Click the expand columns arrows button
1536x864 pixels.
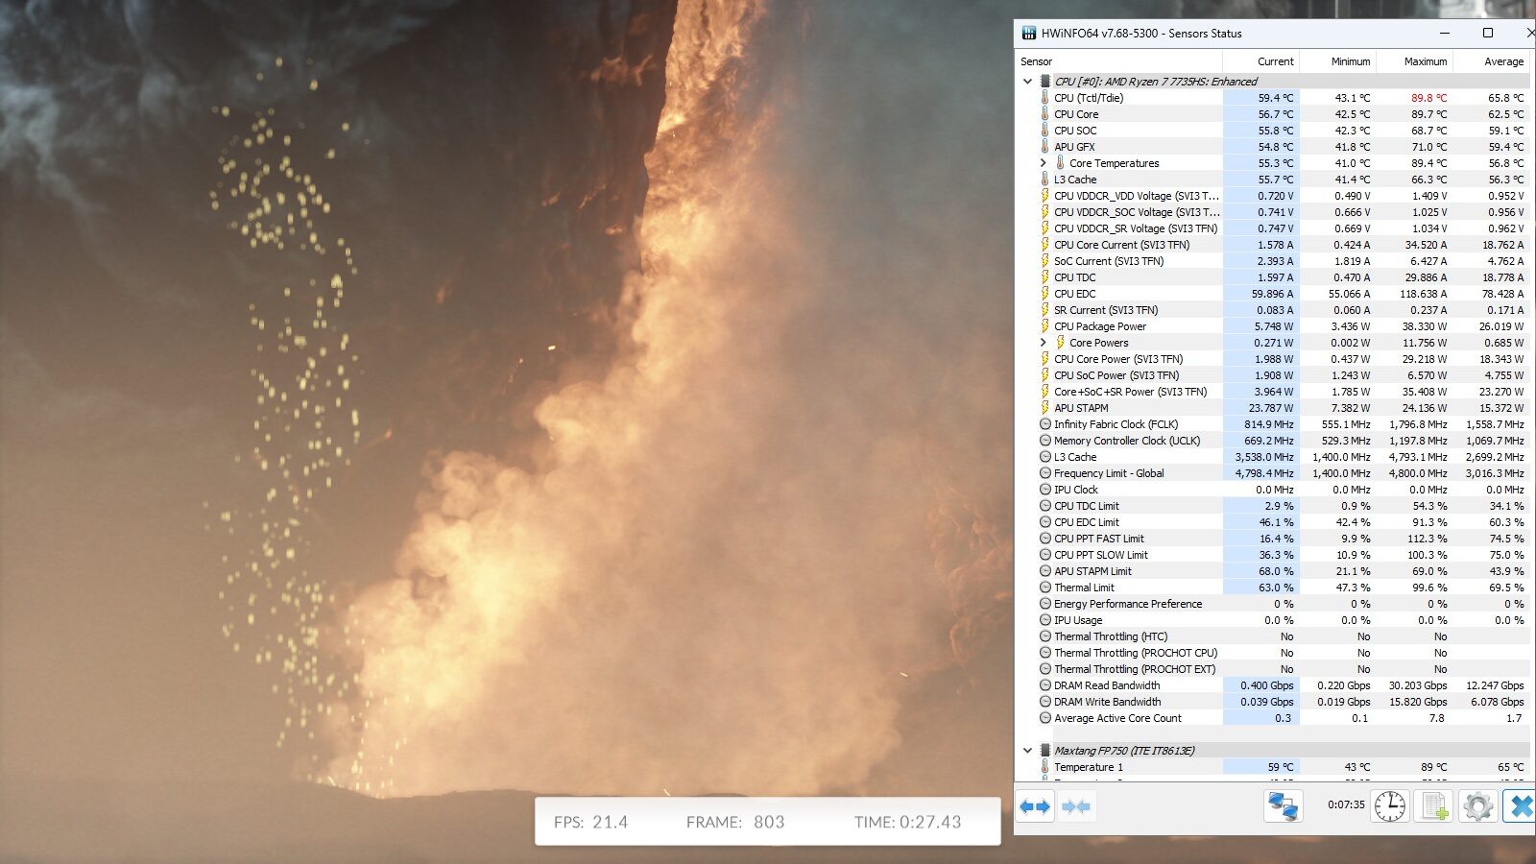(1035, 806)
